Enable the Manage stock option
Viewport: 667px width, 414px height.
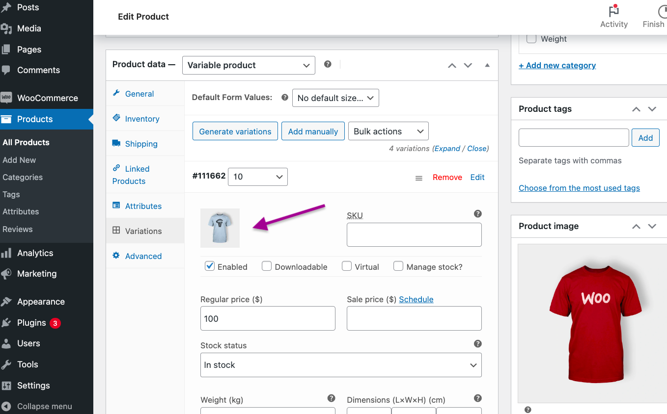(x=398, y=266)
